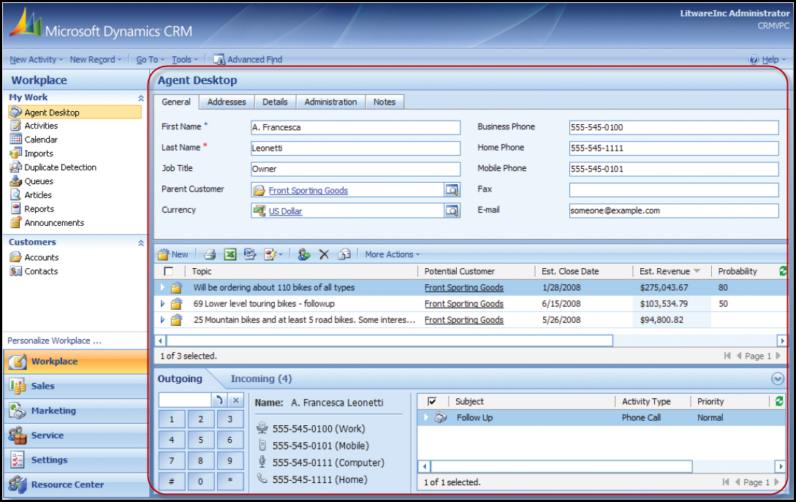Open the Resource Center button
The height and width of the screenshot is (502, 796).
click(75, 484)
